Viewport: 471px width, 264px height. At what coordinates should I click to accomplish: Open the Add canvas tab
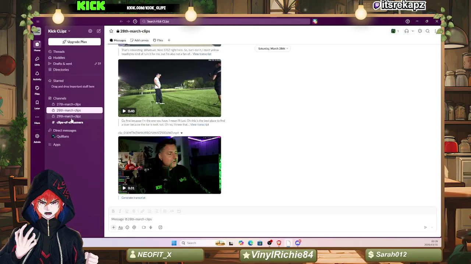click(139, 40)
